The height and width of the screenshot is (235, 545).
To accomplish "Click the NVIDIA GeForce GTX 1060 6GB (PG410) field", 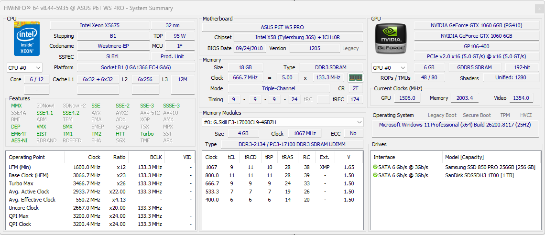I will point(476,25).
